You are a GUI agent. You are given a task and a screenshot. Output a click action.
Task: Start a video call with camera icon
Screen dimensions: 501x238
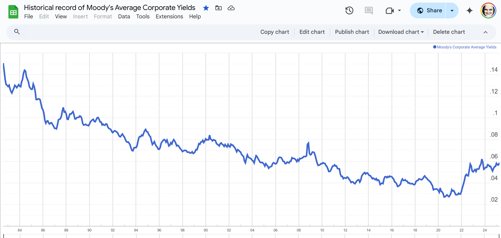[x=390, y=10]
